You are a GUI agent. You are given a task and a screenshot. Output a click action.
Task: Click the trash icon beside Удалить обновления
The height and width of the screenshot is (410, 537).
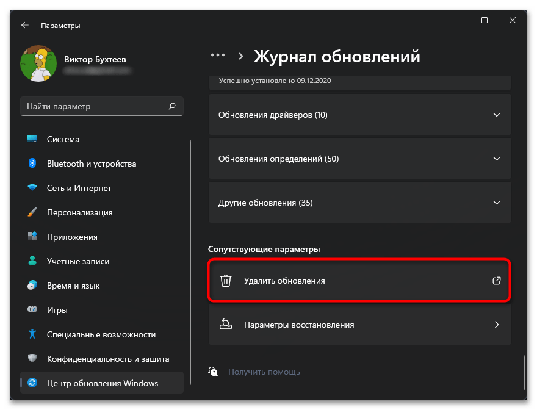coord(226,281)
